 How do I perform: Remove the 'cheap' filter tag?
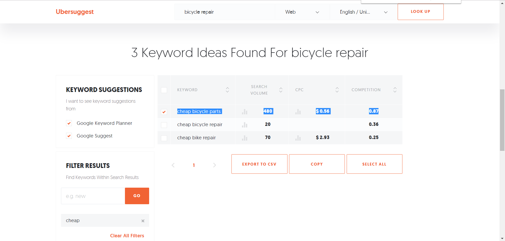[143, 221]
